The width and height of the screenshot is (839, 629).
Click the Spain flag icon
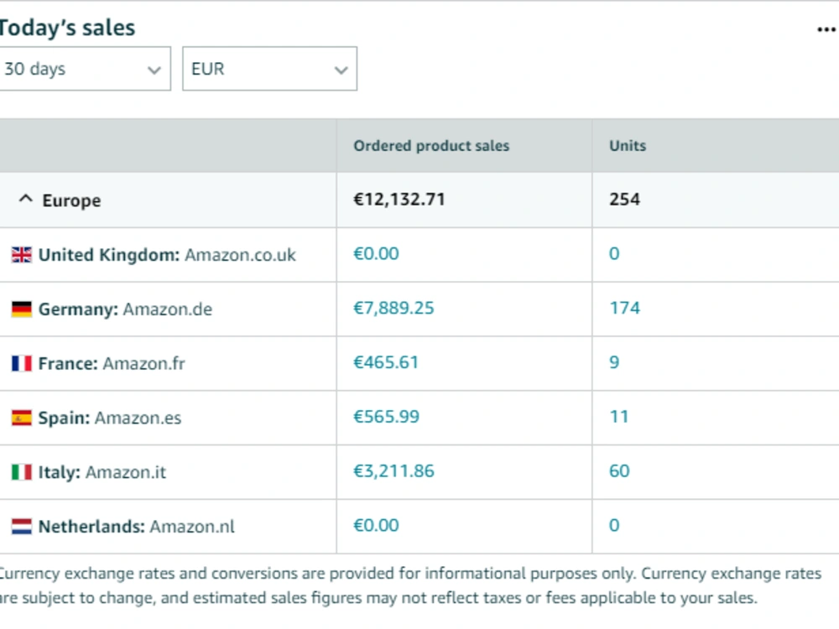[22, 418]
